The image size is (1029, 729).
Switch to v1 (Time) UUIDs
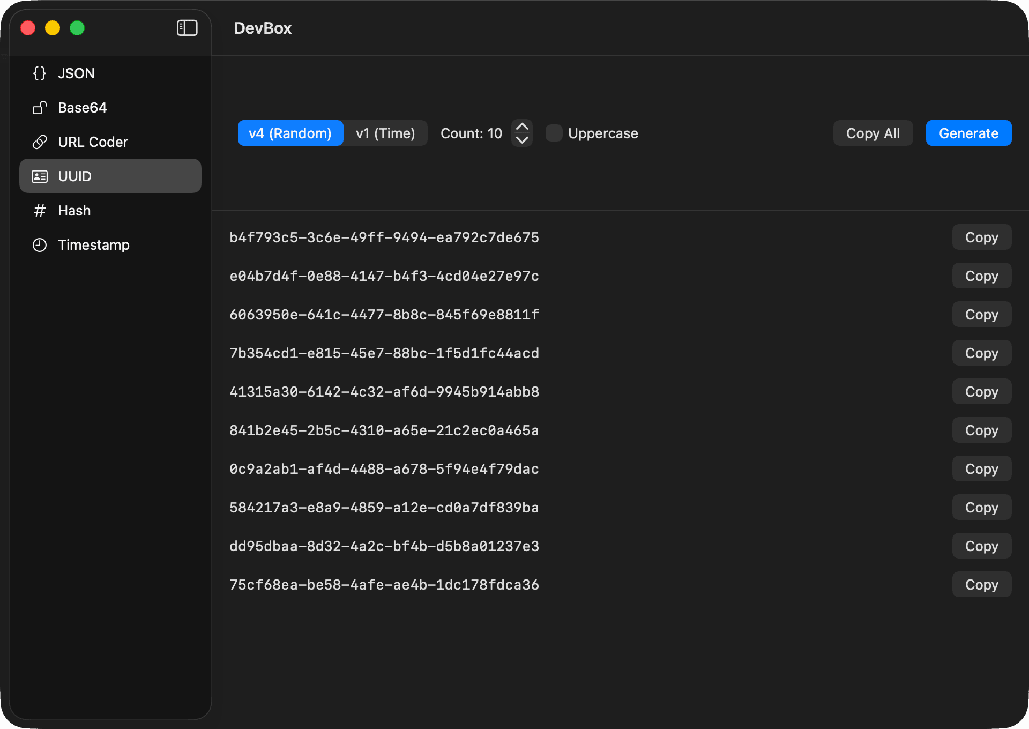[385, 133]
